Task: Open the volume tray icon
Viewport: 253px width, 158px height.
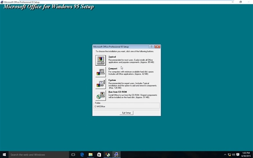Action: click(x=234, y=155)
